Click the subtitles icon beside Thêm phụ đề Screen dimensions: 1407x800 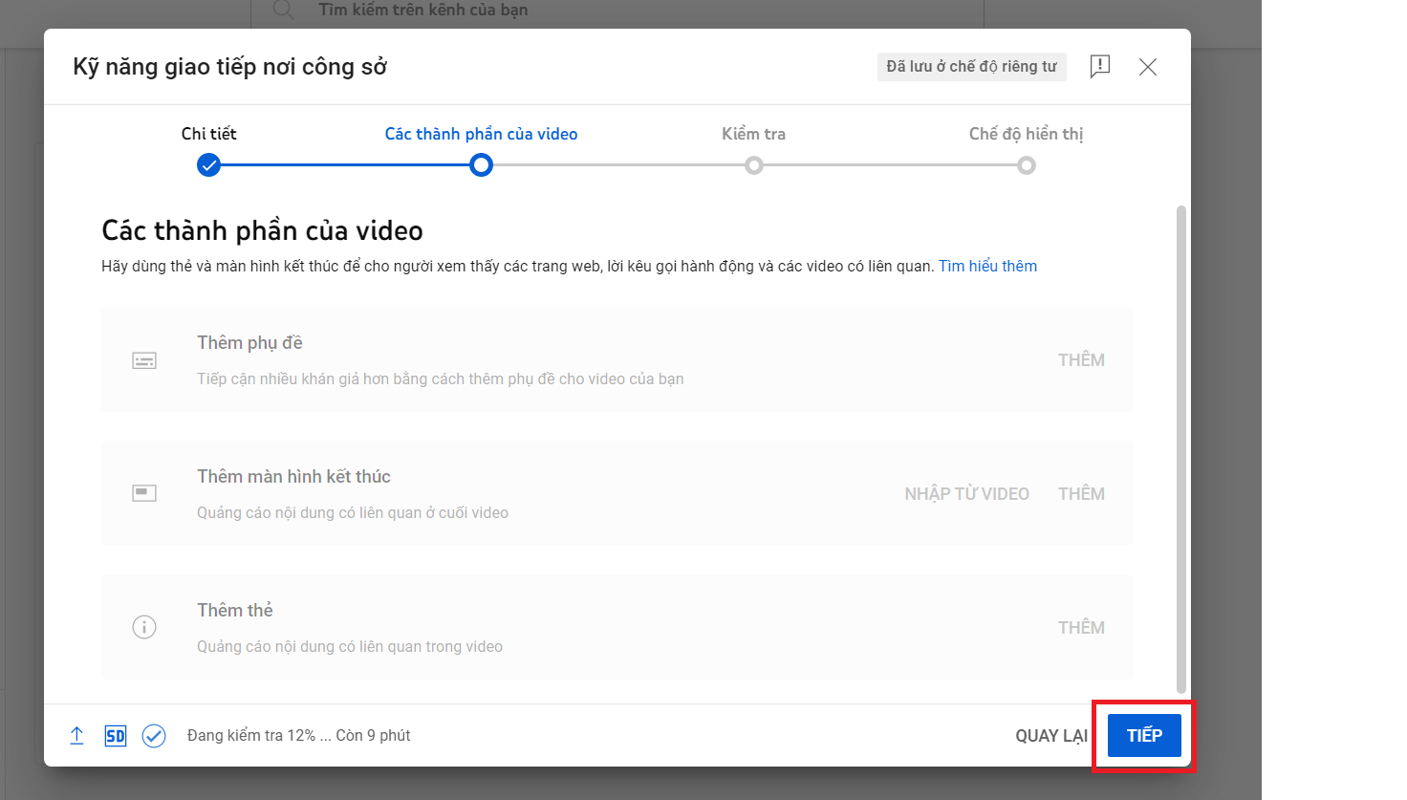(144, 360)
